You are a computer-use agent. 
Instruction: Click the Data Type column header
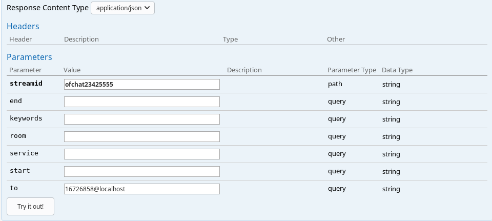click(397, 70)
